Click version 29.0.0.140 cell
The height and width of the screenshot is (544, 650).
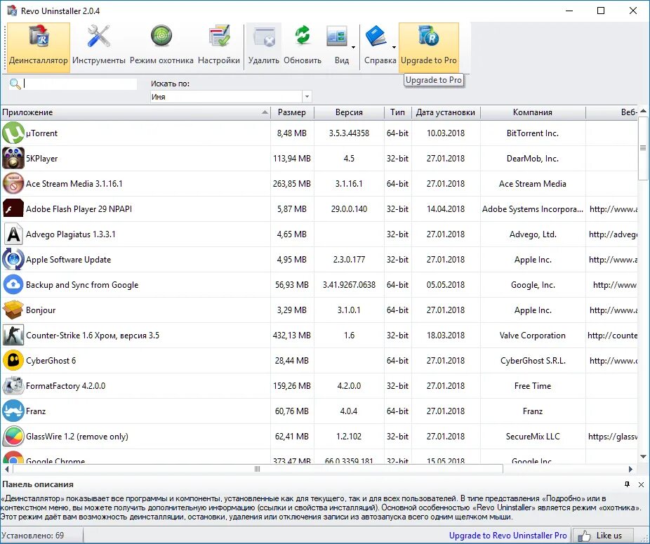(349, 209)
